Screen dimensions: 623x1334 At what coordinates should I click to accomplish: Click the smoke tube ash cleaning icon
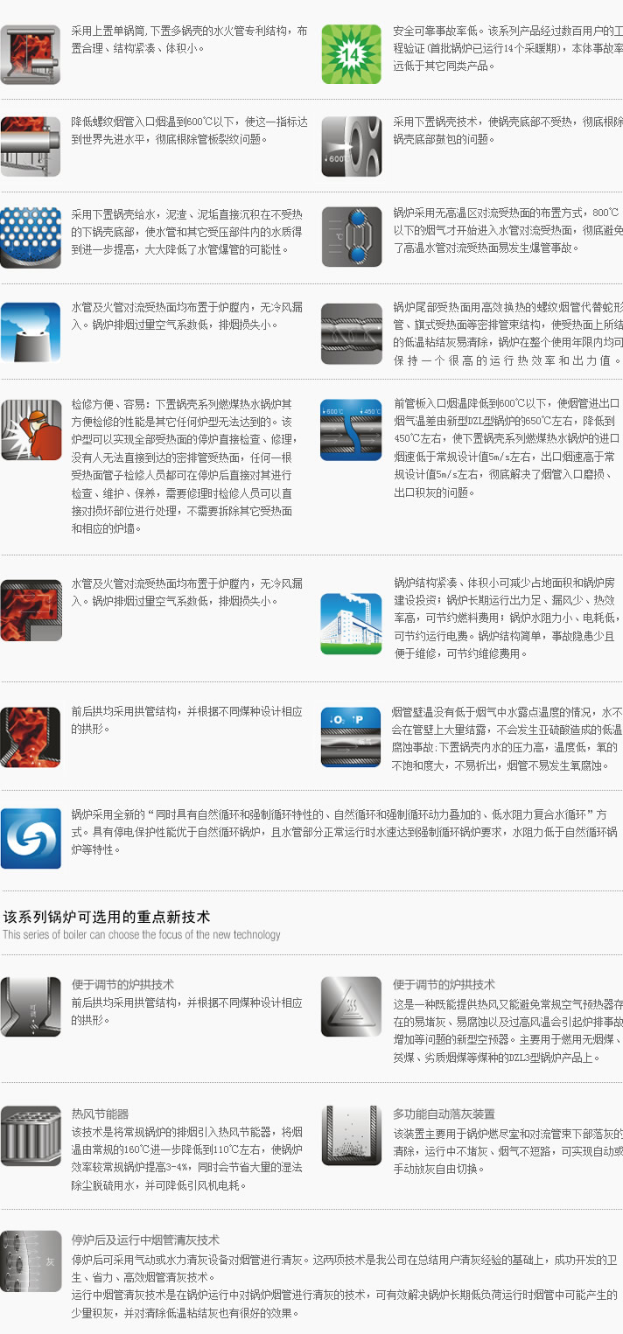pyautogui.click(x=31, y=1261)
